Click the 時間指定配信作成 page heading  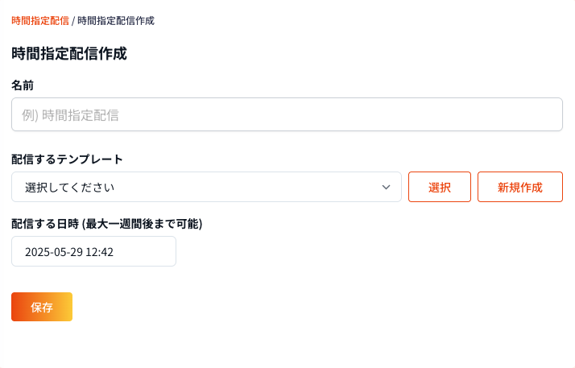[x=69, y=54]
